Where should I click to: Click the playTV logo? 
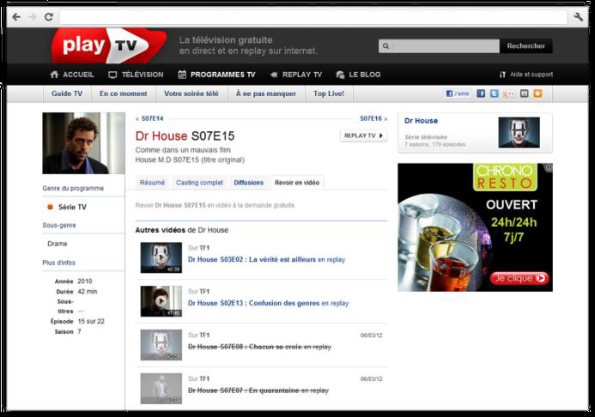(x=108, y=45)
